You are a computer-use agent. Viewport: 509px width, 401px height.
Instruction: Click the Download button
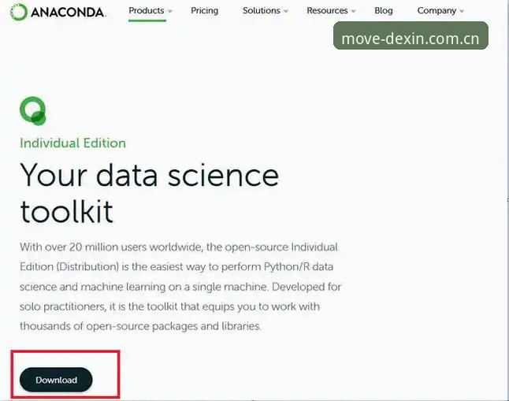56,380
